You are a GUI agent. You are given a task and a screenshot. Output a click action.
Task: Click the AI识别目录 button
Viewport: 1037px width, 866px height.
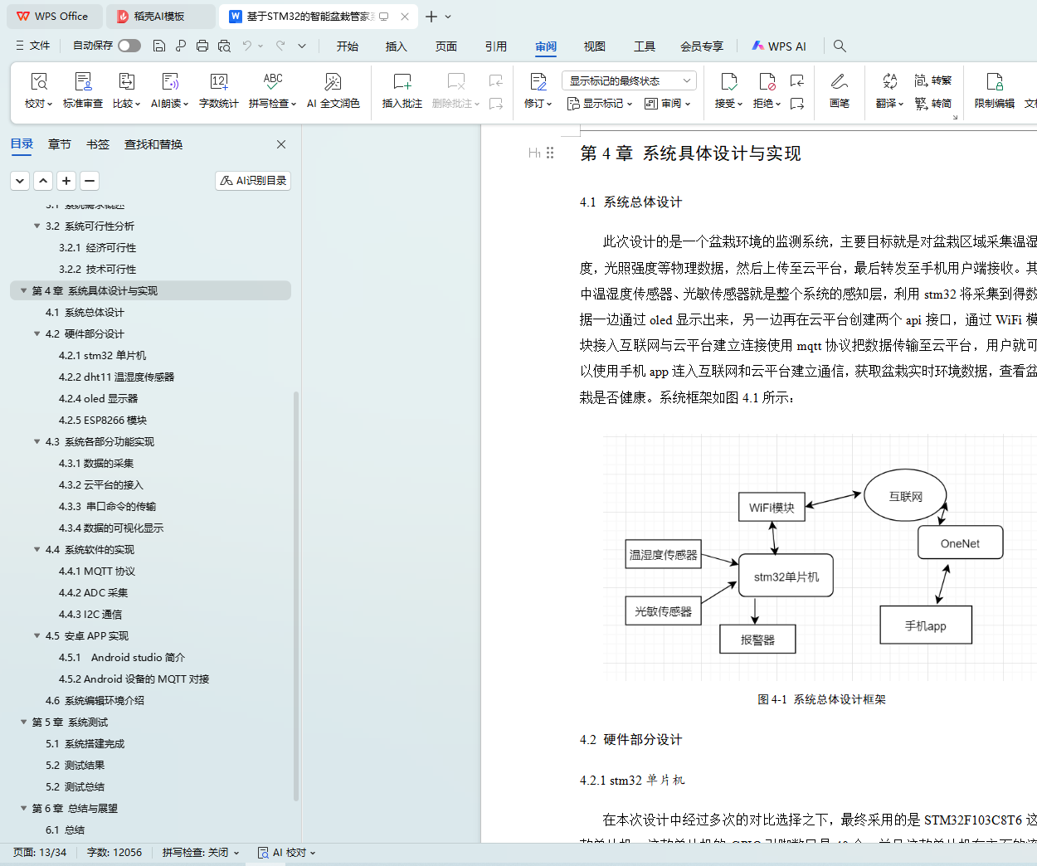click(x=253, y=180)
